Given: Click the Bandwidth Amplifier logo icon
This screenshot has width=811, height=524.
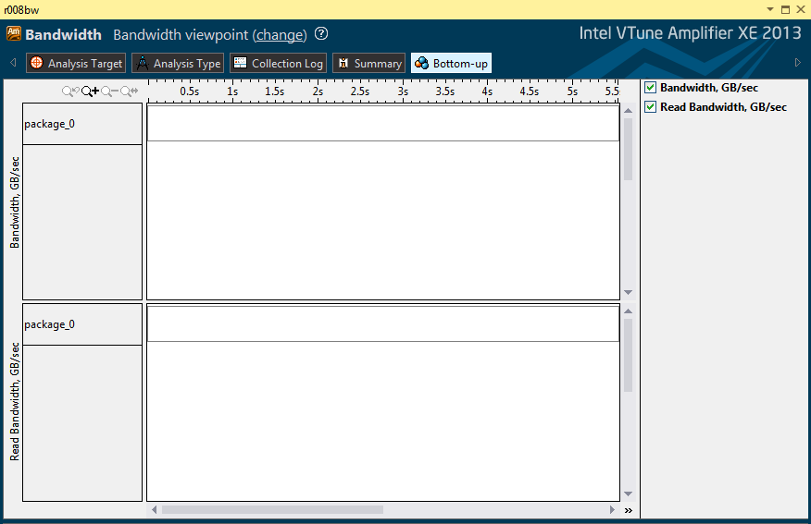Looking at the screenshot, I should click(14, 33).
